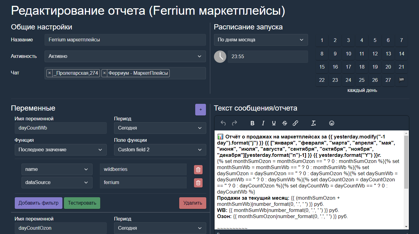This screenshot has width=419, height=234.
Task: Click the 'Добавить фильтр' button
Action: tap(38, 203)
